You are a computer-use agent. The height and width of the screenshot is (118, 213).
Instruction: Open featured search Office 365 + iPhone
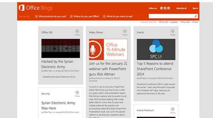tap(189, 22)
